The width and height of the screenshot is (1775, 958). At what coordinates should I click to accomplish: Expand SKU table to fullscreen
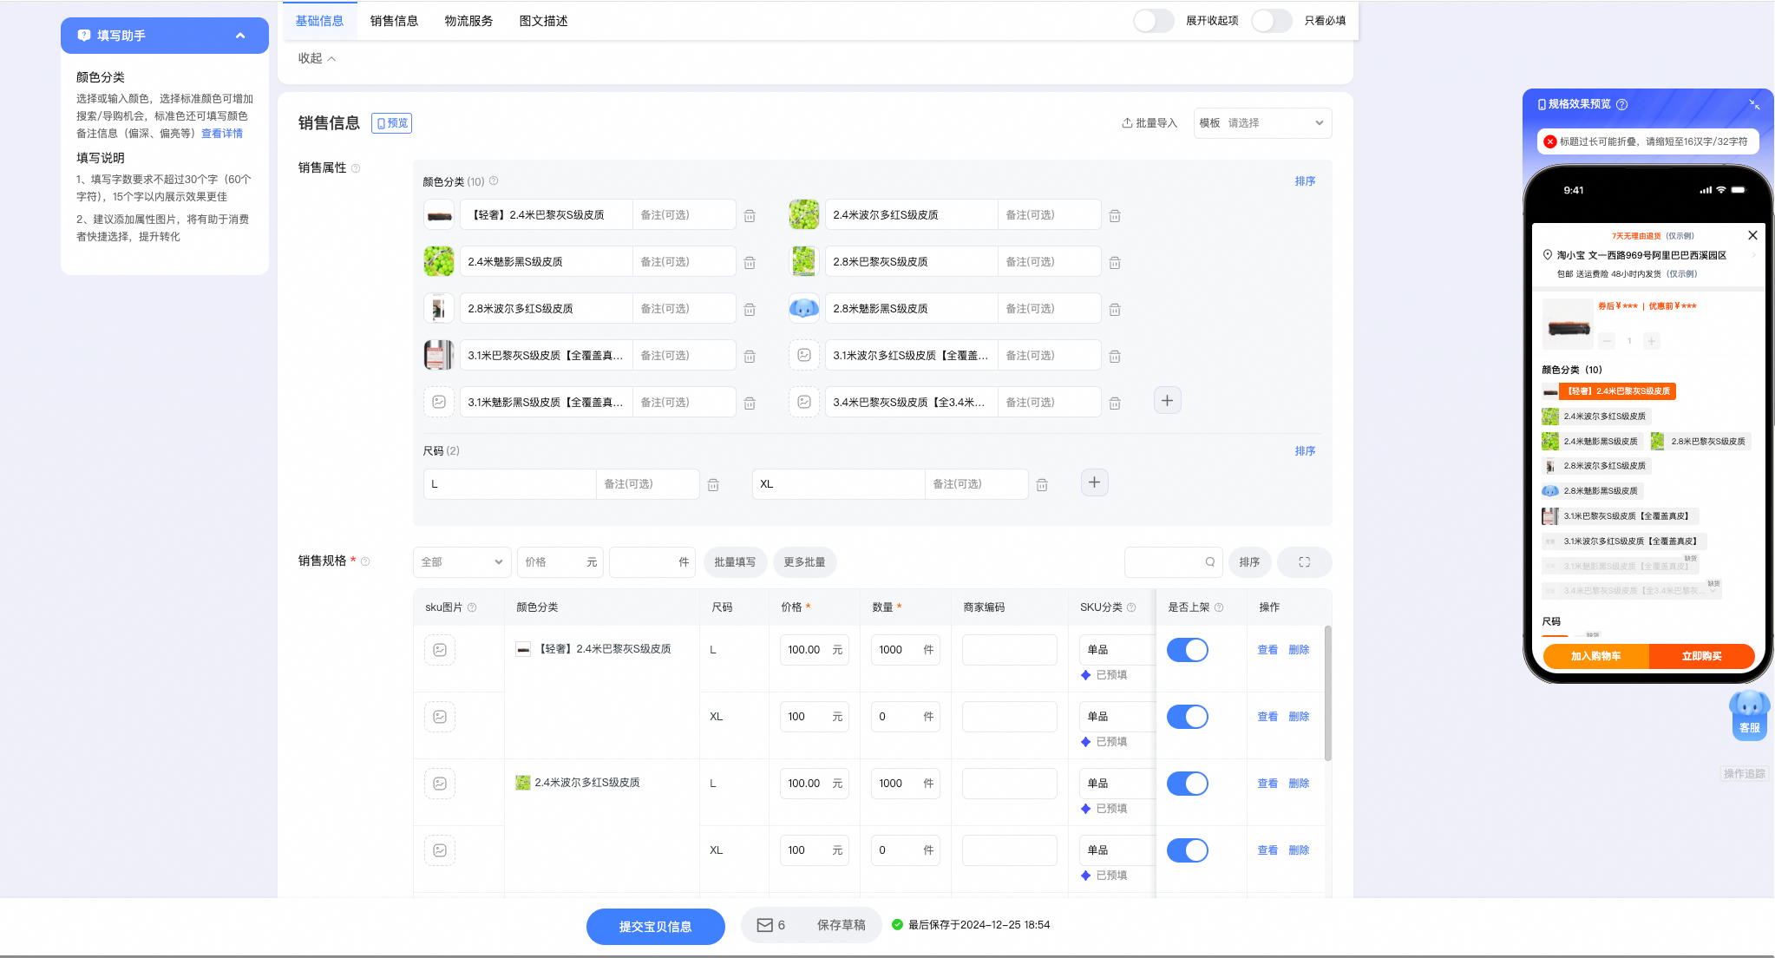pos(1304,562)
